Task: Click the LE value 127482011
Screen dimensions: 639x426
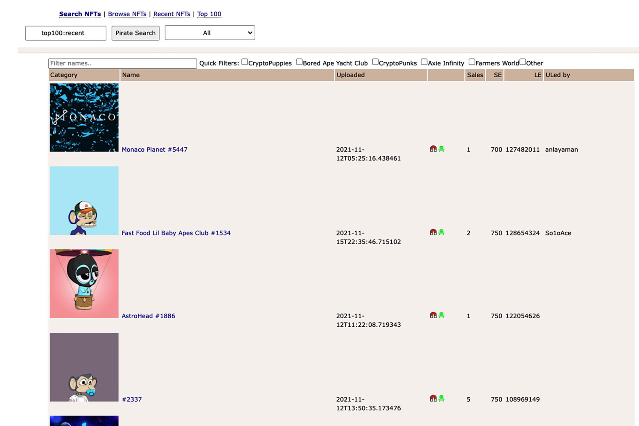Action: point(522,150)
